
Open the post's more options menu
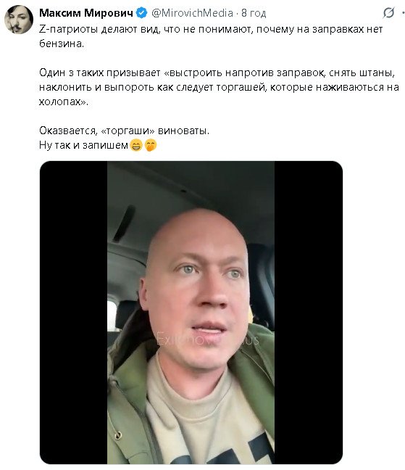(404, 13)
